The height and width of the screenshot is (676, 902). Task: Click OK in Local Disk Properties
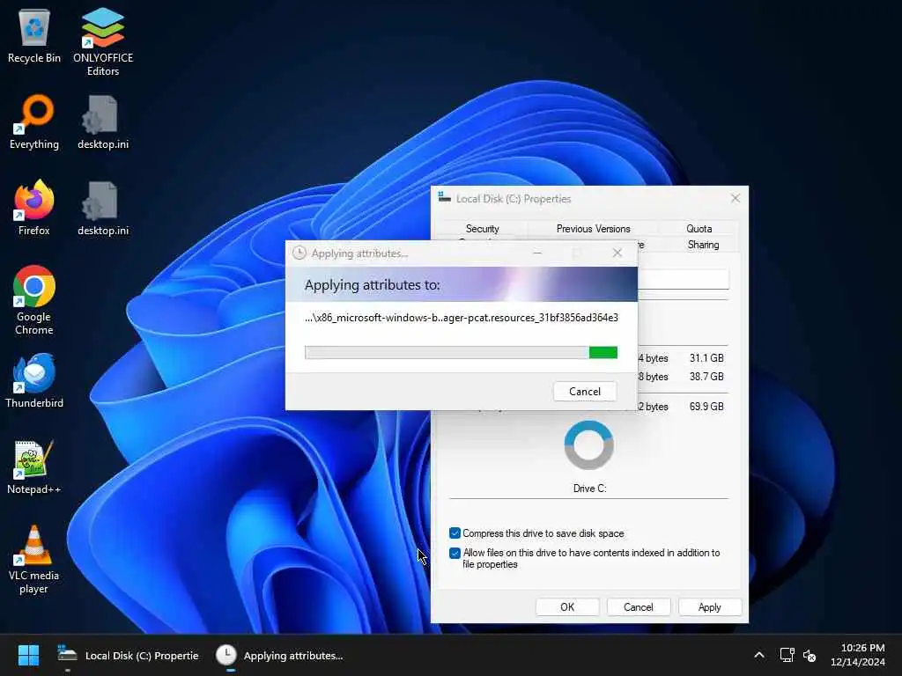(567, 607)
